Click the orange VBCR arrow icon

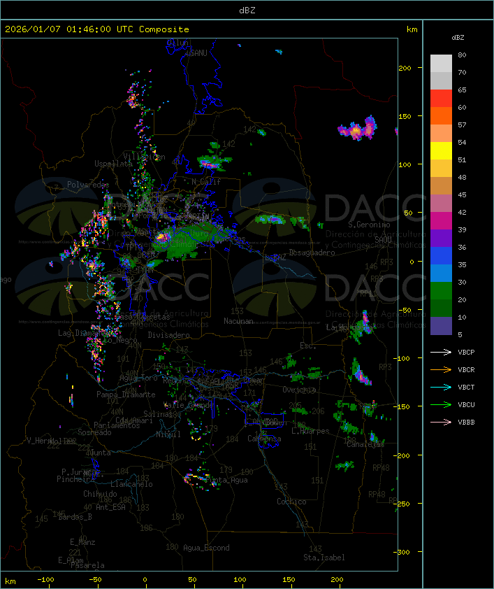[x=441, y=369]
